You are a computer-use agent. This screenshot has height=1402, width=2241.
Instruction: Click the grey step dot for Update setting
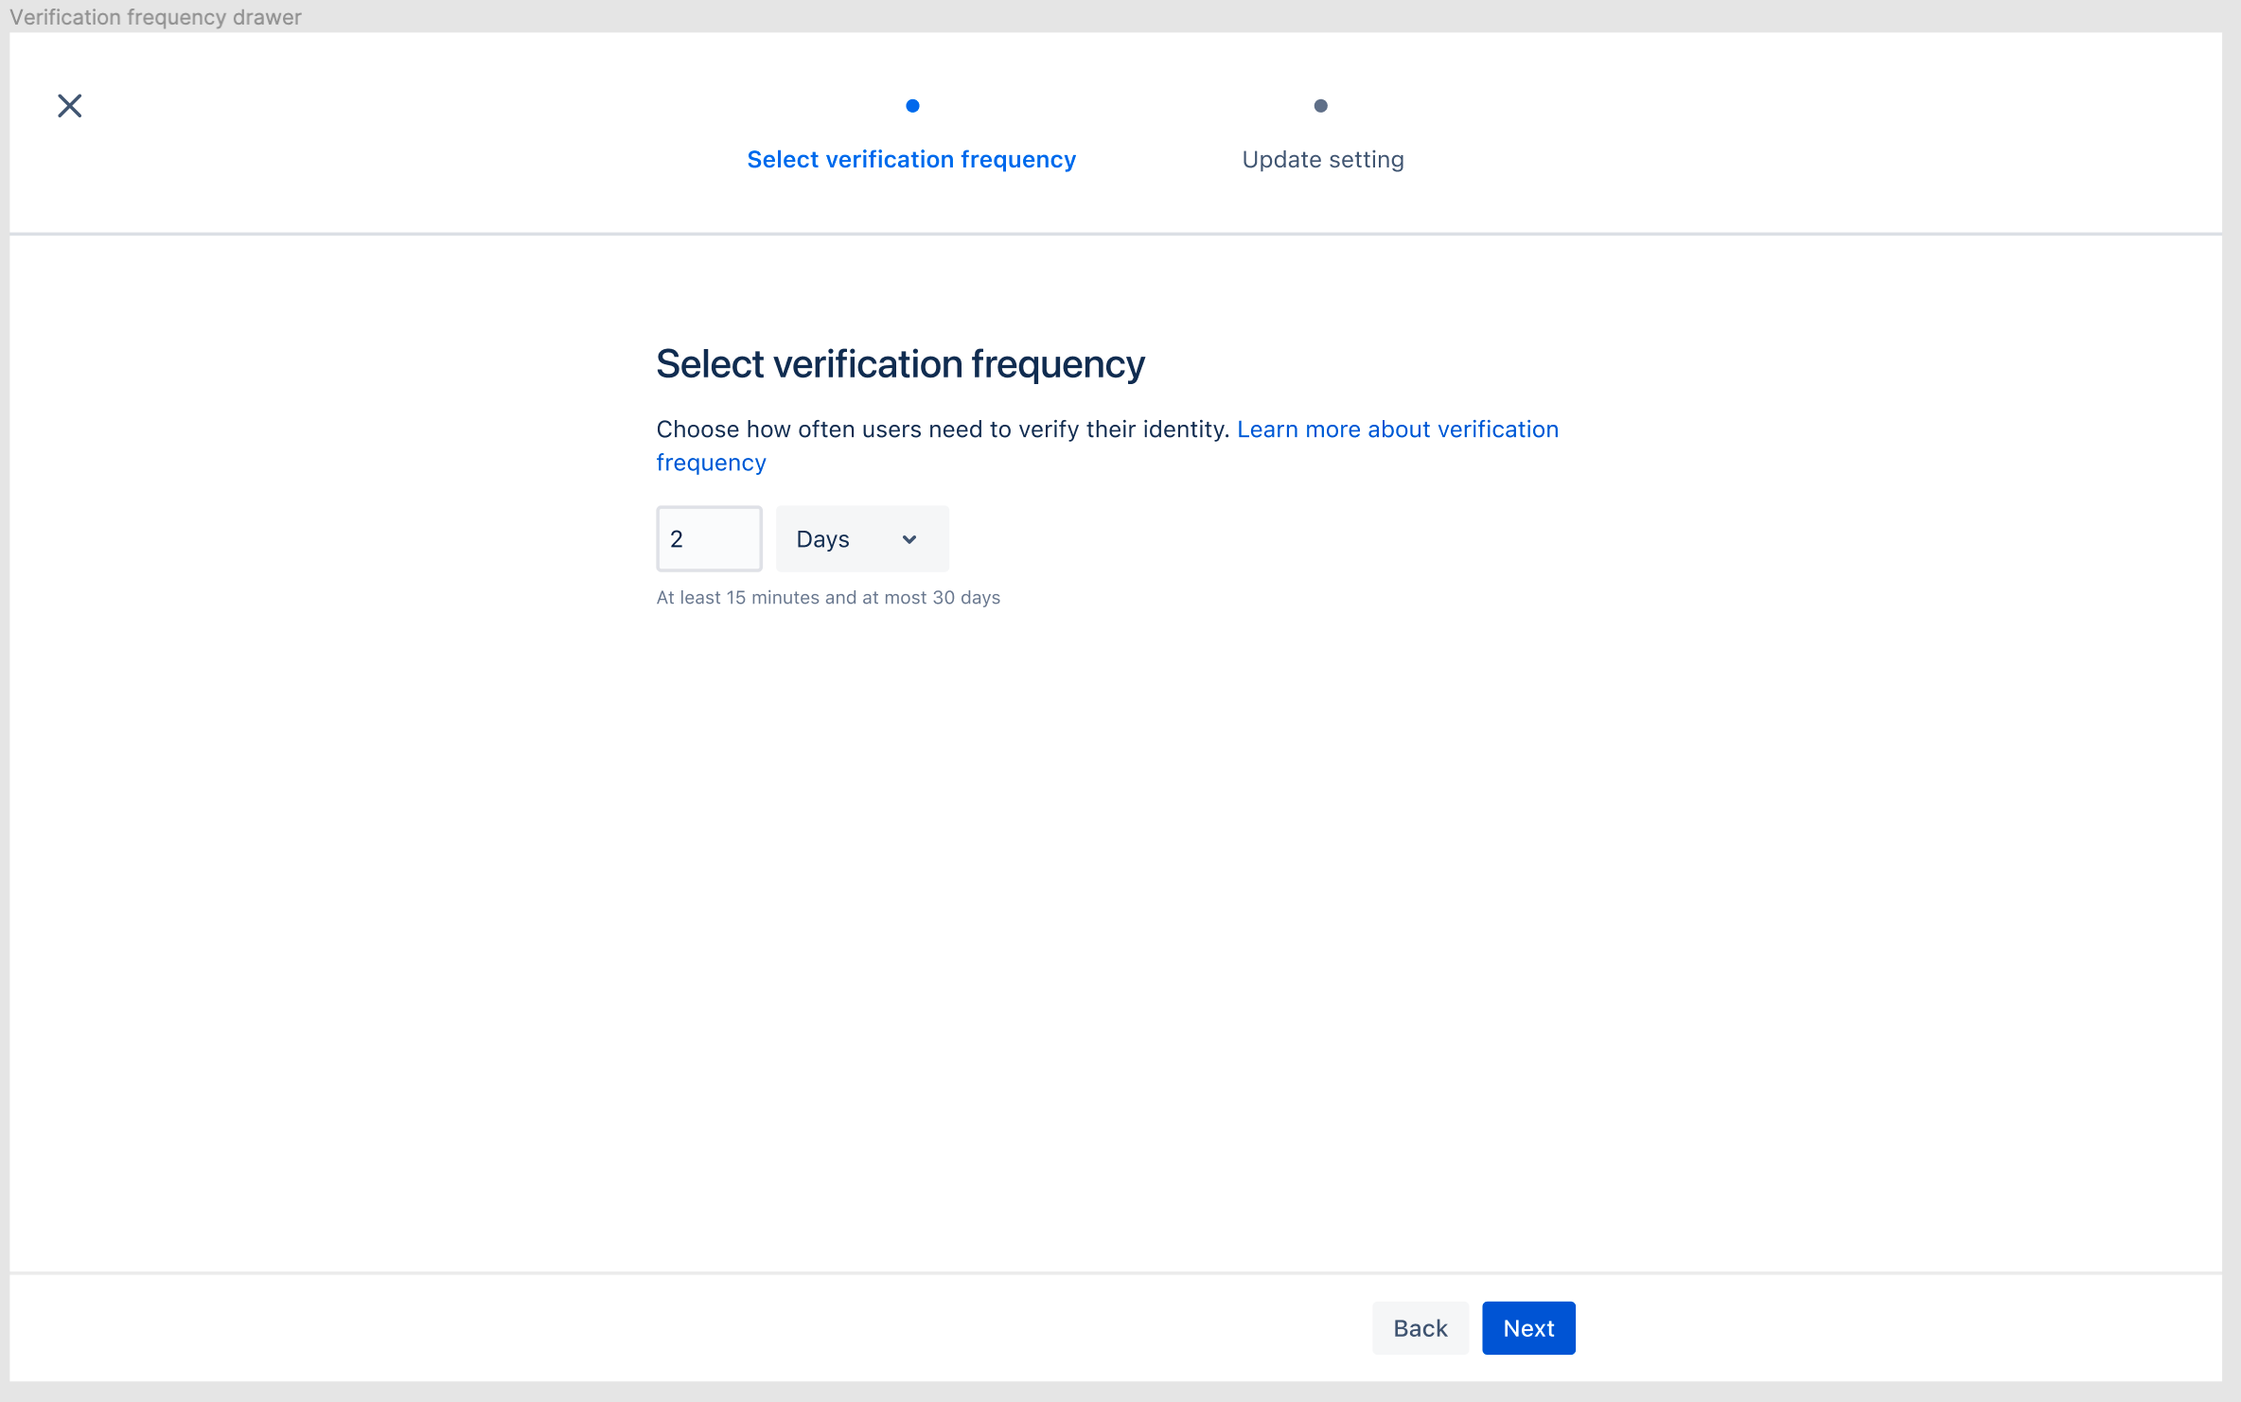tap(1321, 106)
